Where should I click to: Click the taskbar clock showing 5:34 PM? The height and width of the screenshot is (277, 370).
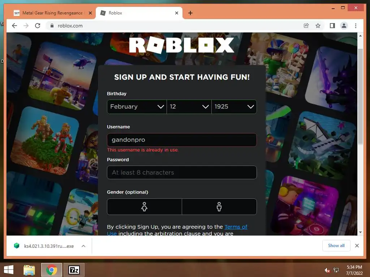[x=354, y=270]
